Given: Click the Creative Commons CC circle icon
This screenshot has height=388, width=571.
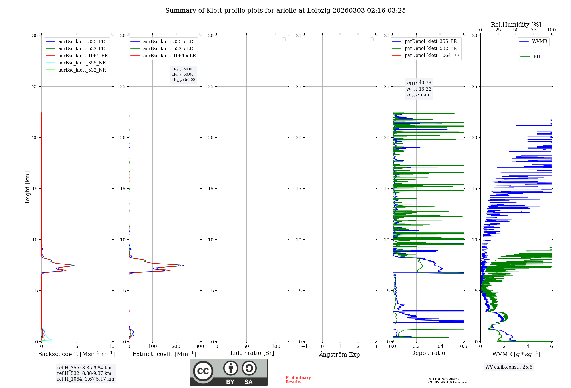Looking at the screenshot, I should coord(203,371).
